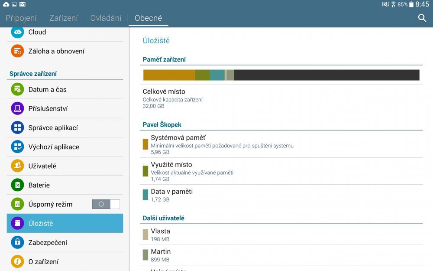Click the Správce aplikací grid icon
Screen dimensions: 433x271
(x=17, y=127)
